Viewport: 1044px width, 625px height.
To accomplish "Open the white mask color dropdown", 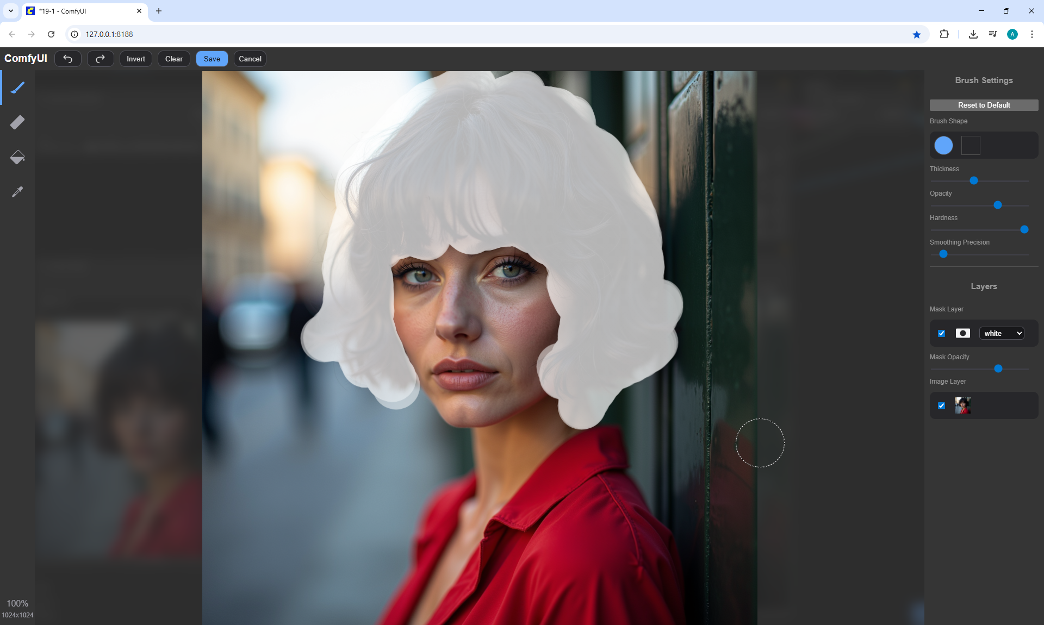I will pos(1002,333).
